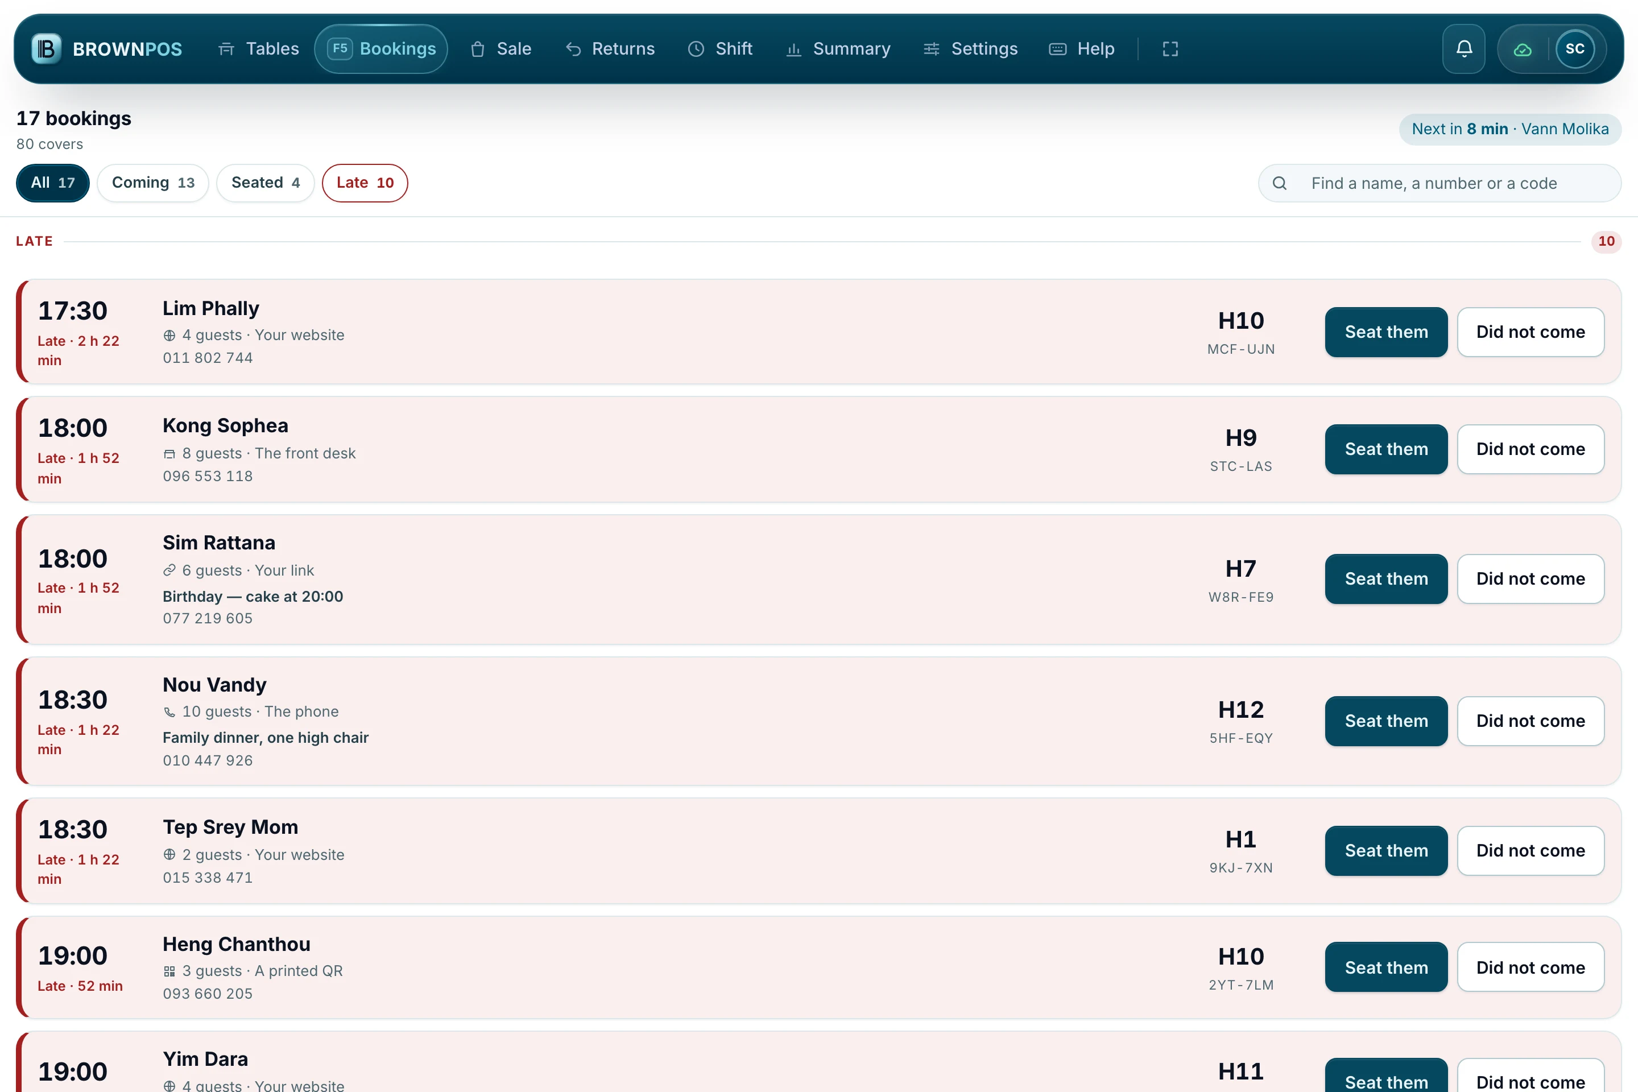Viewport: 1638px width, 1092px height.
Task: Click the name Heng Chanthou
Action: 237,944
